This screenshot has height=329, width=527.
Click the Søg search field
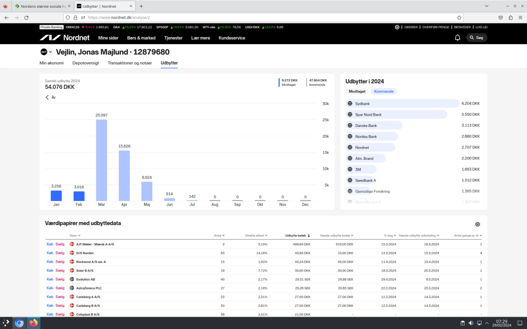pos(477,38)
